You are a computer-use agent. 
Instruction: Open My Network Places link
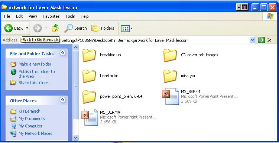point(35,133)
